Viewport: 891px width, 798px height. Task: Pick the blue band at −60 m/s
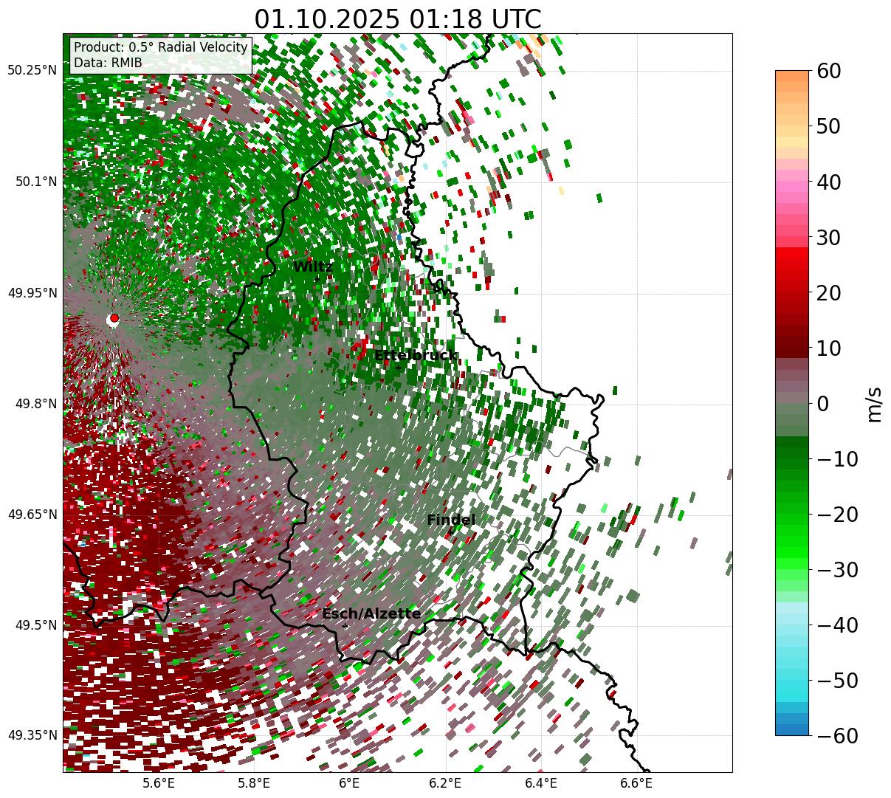[792, 729]
